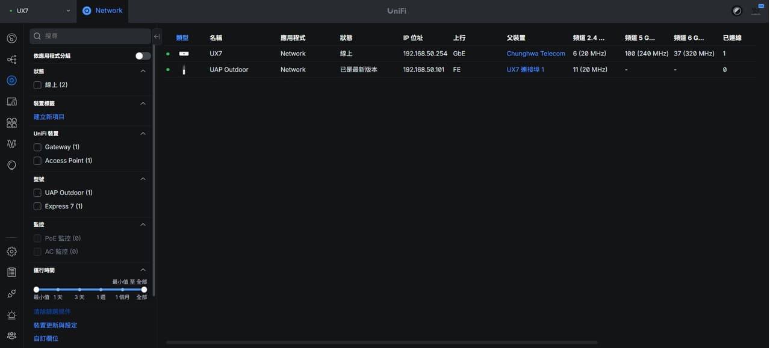Image resolution: width=770 pixels, height=348 pixels.
Task: Select the UAP Outdoor name cell
Action: tap(229, 70)
